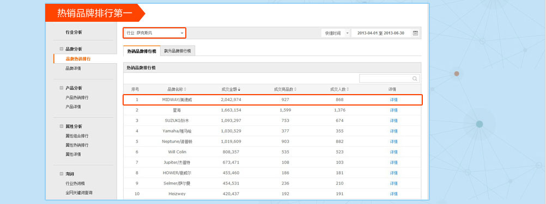Click 详情 link for Yamaha/雅马哈
Viewport: 546px width, 204px height.
[x=393, y=131]
